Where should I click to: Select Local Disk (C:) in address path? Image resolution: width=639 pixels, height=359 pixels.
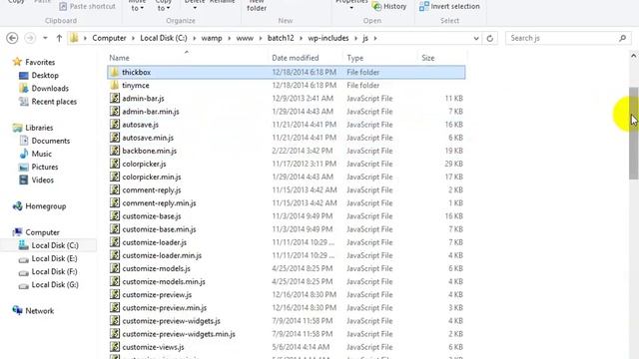click(x=164, y=38)
